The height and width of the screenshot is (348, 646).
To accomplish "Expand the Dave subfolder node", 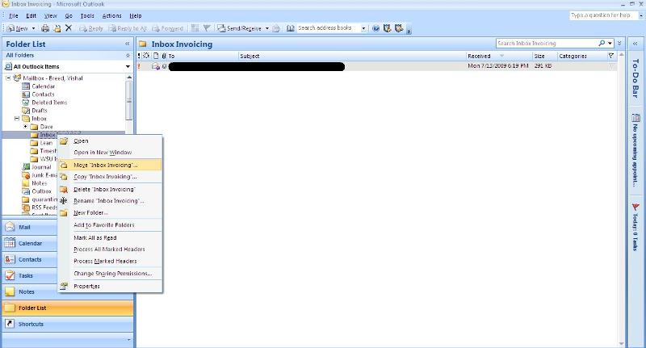I will pyautogui.click(x=26, y=127).
